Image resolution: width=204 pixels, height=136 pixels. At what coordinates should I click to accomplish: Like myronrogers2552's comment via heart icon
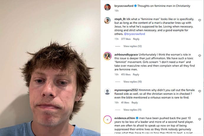pos(200,91)
